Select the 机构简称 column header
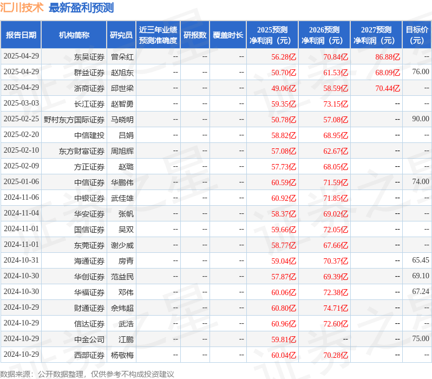432x379 pixels. point(74,35)
